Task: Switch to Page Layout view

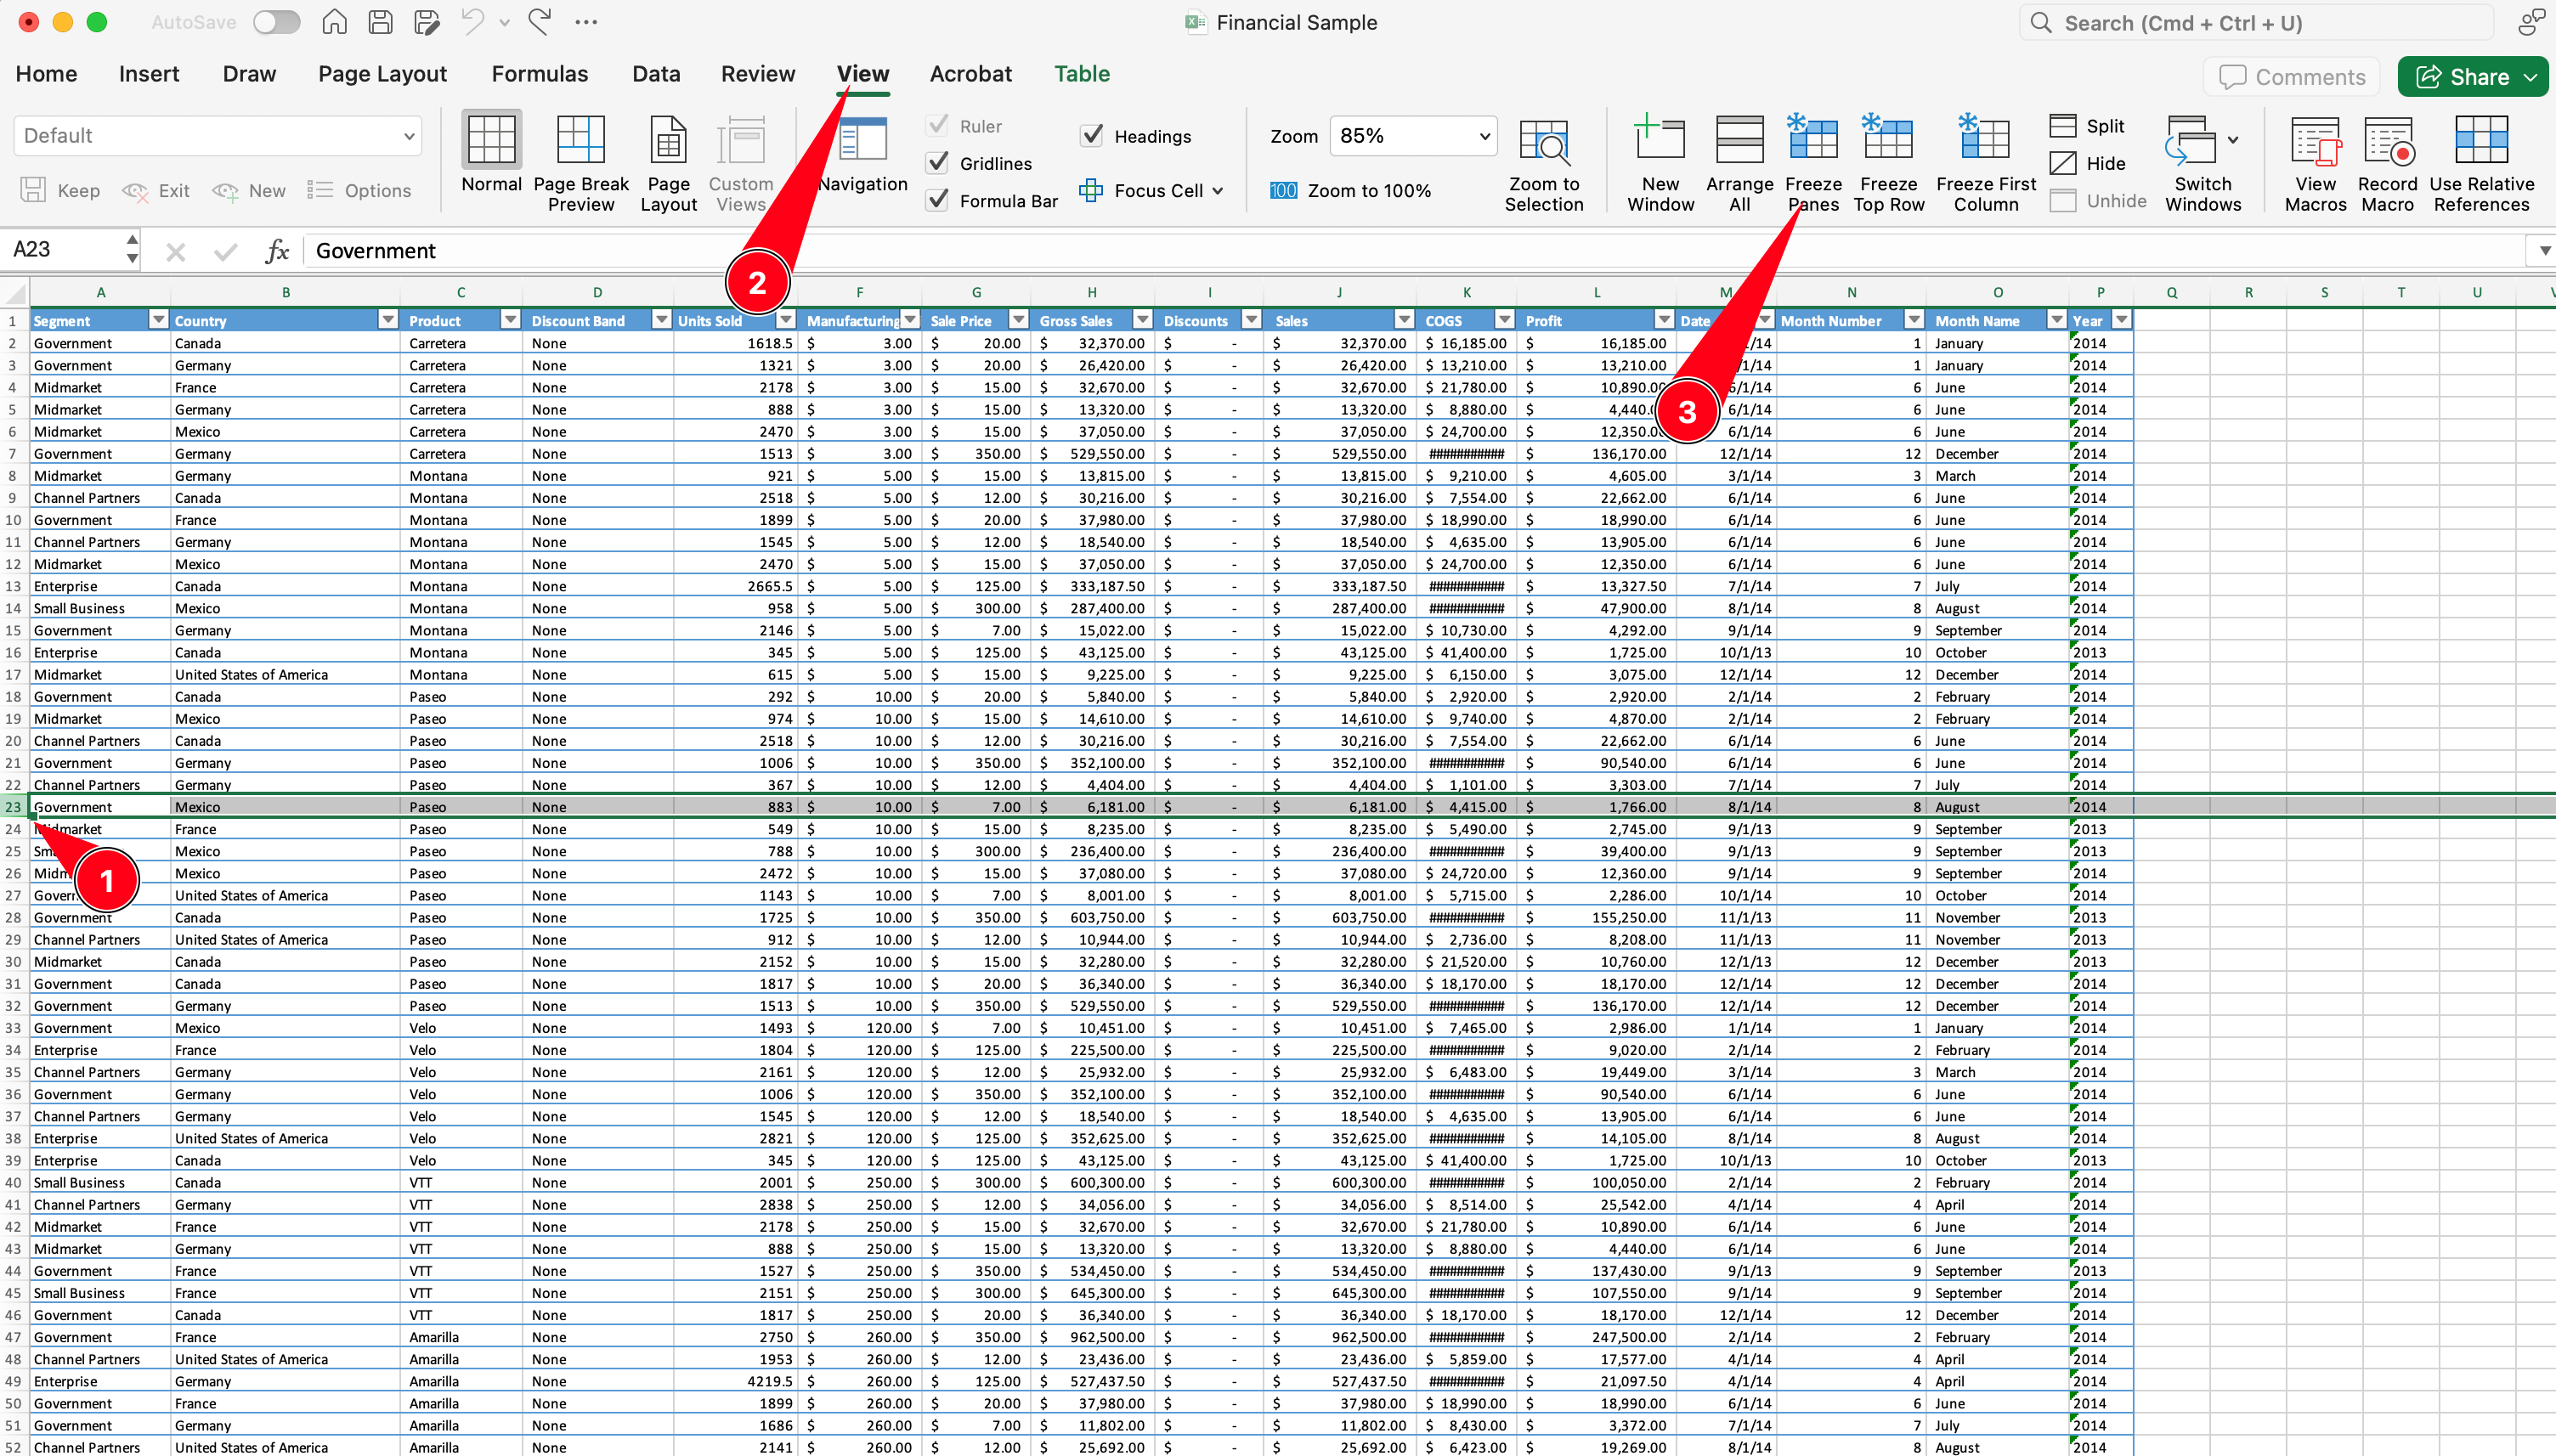Action: pyautogui.click(x=668, y=164)
